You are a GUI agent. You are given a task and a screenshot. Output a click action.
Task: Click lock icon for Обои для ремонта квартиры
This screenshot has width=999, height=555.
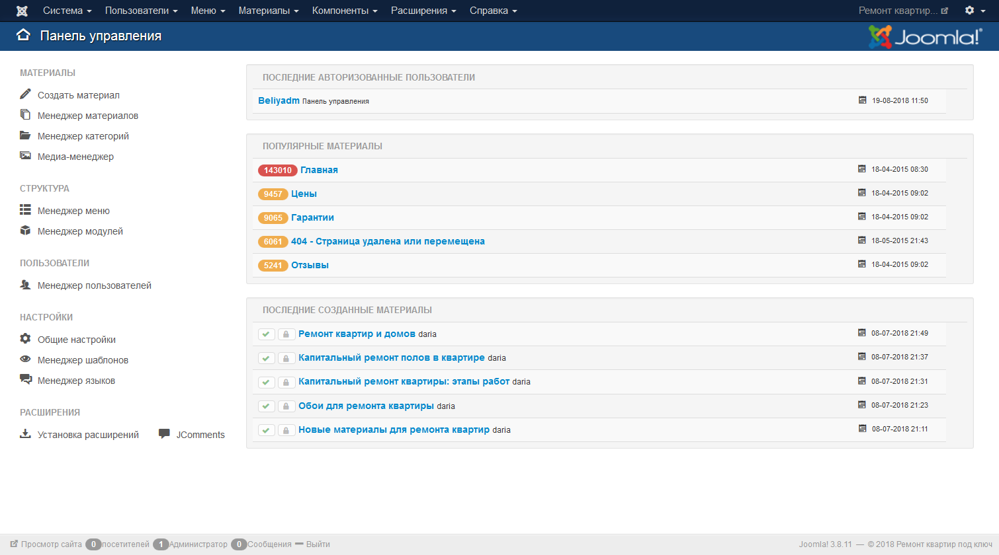tap(286, 406)
